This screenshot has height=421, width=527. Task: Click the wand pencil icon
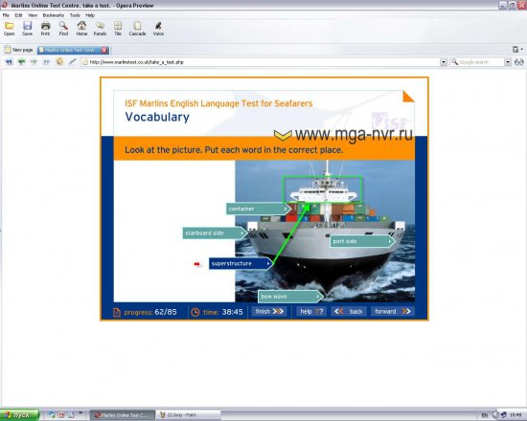(x=72, y=62)
